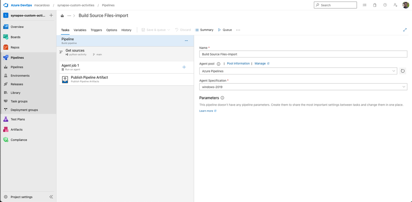Screen dimensions: 412x202
Task: Click the Search box in header
Action: tap(335, 5)
